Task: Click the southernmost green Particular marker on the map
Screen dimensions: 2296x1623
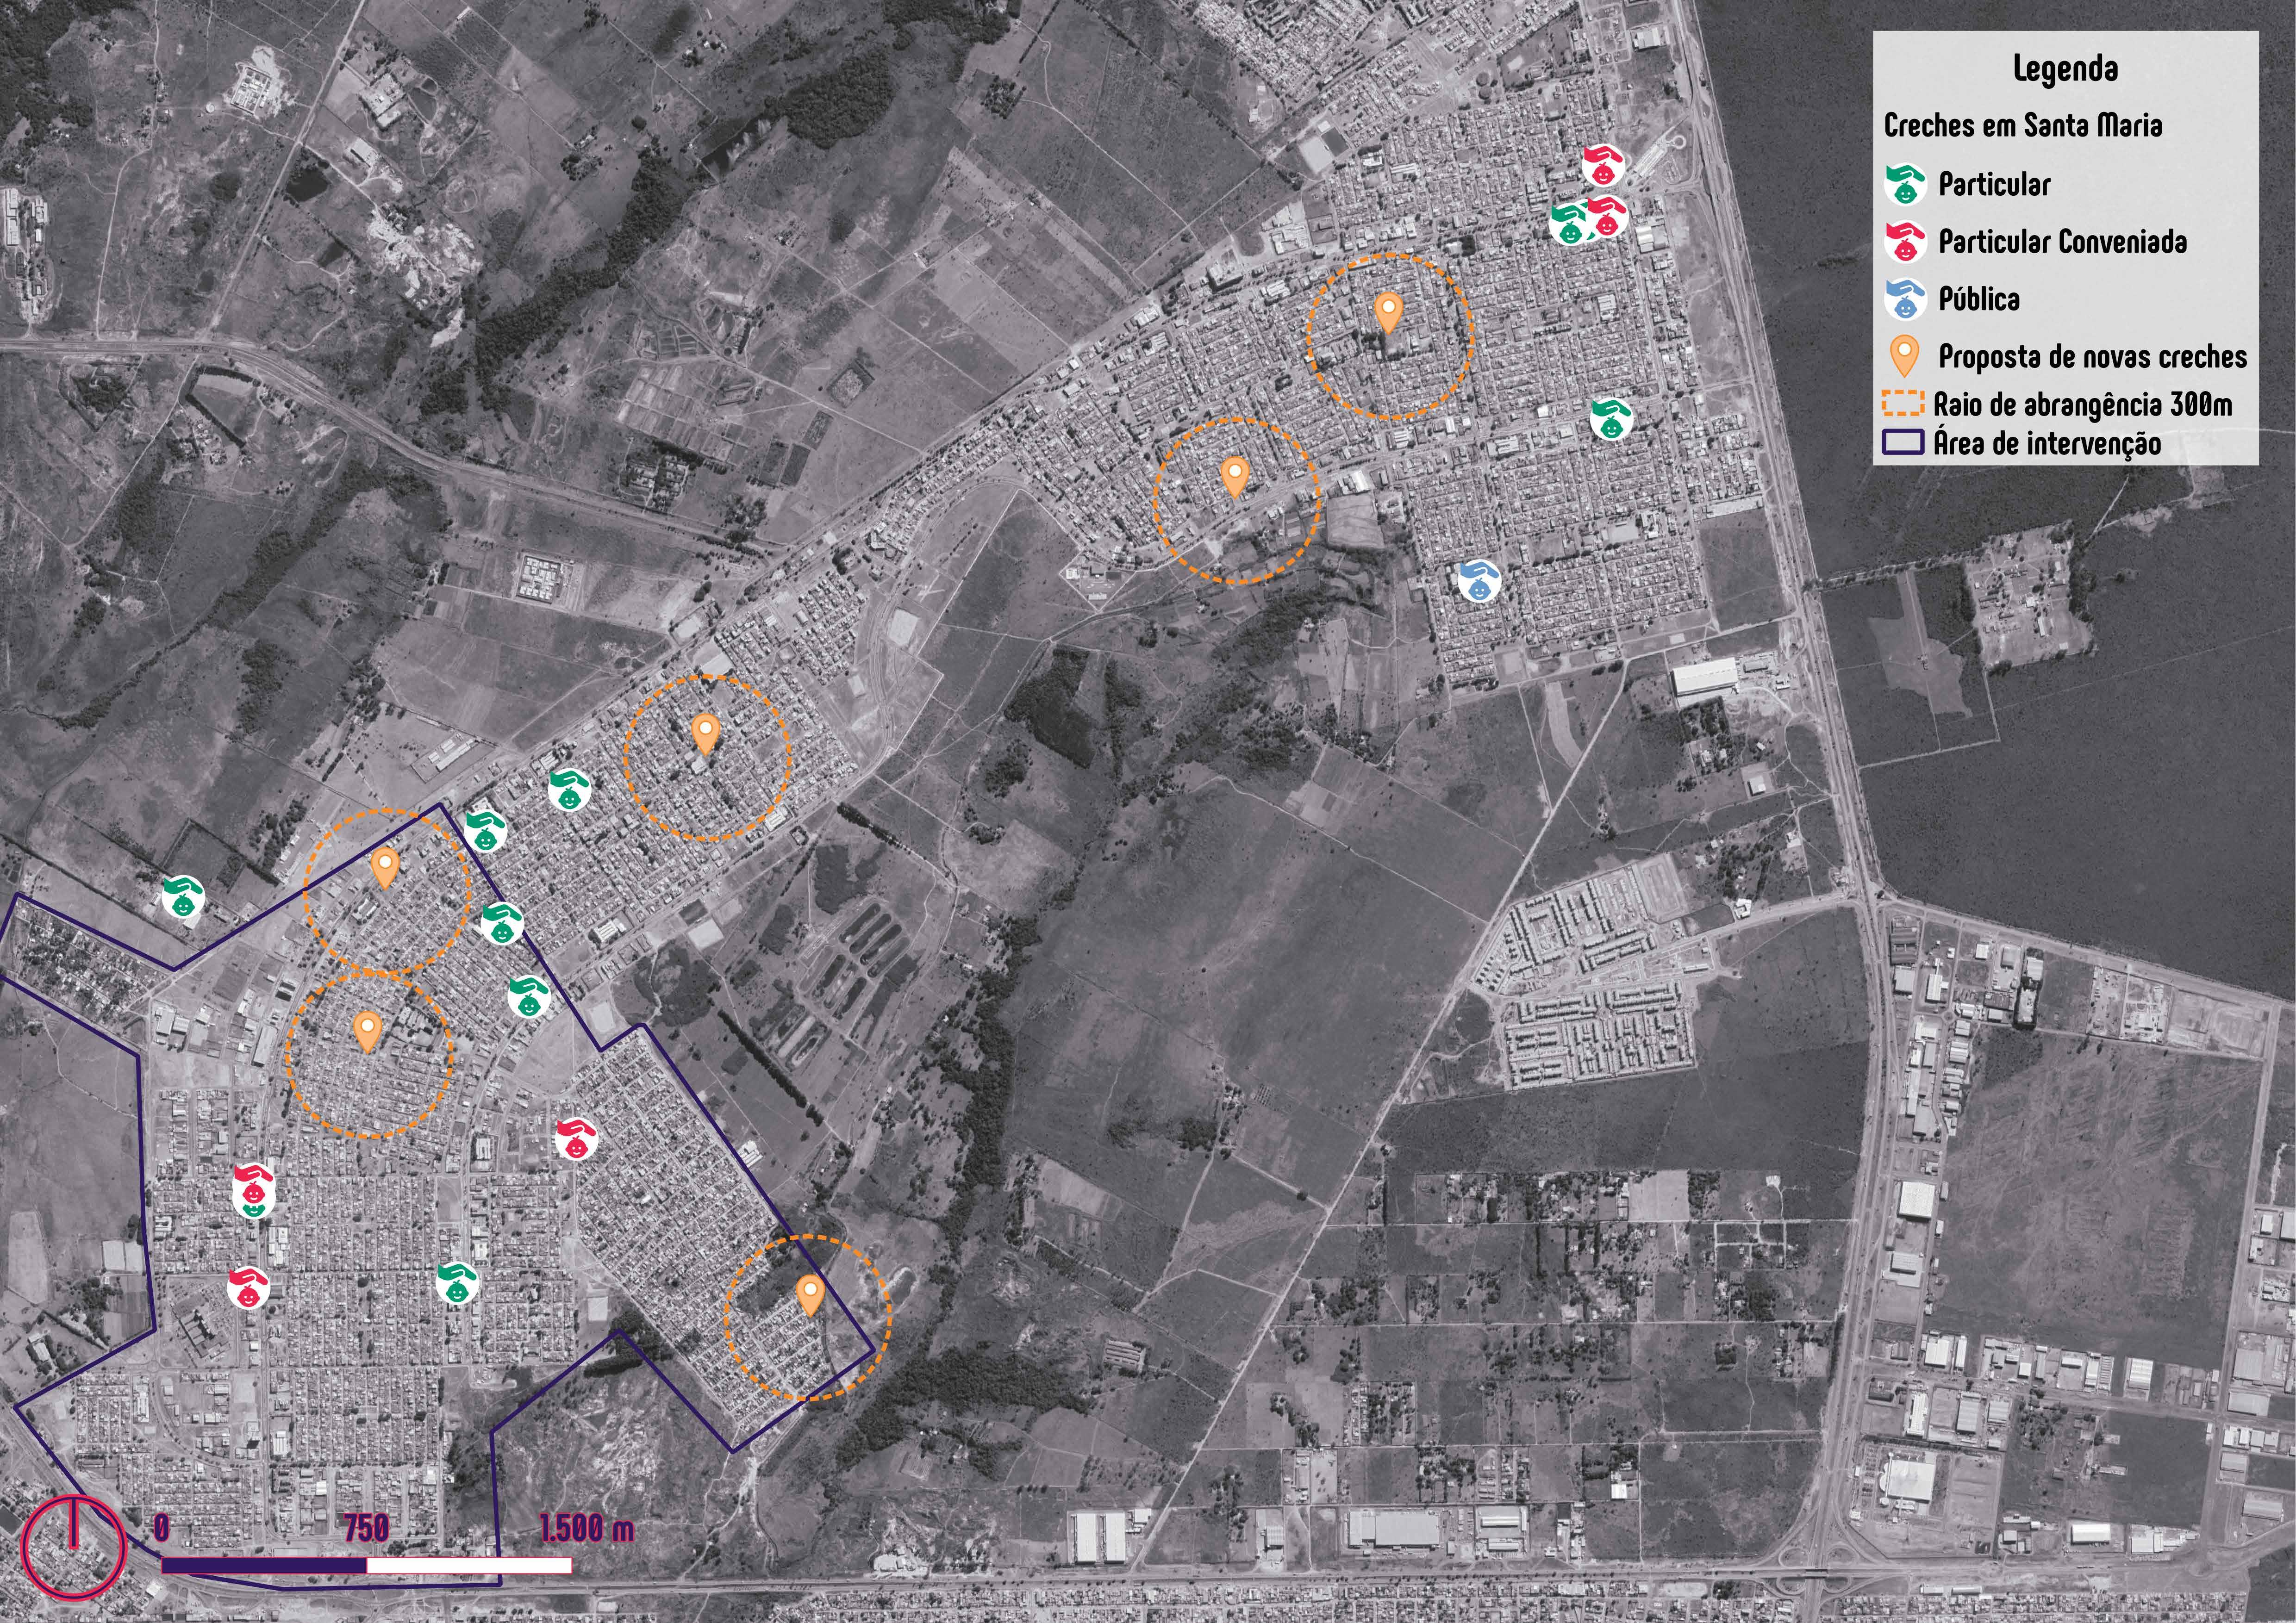Action: tap(457, 1284)
